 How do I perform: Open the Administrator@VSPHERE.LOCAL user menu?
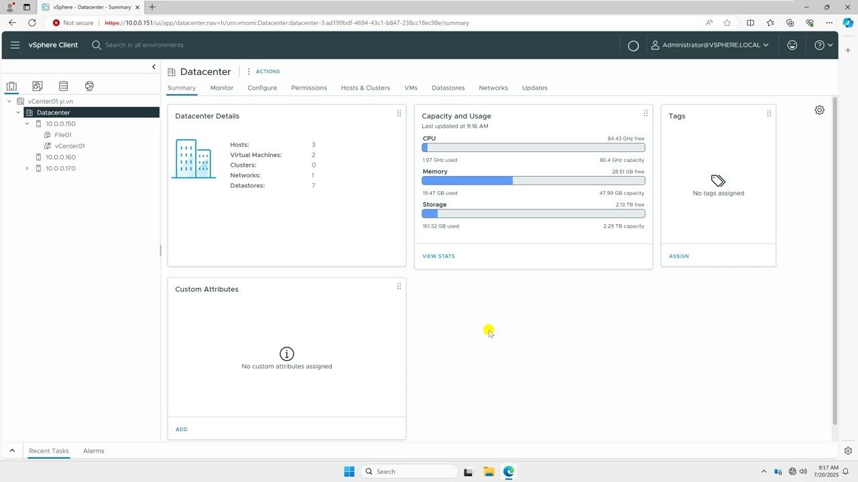pyautogui.click(x=710, y=45)
